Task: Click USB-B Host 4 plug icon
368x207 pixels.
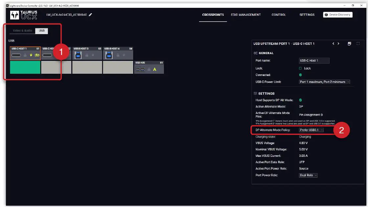Action: click(124, 55)
